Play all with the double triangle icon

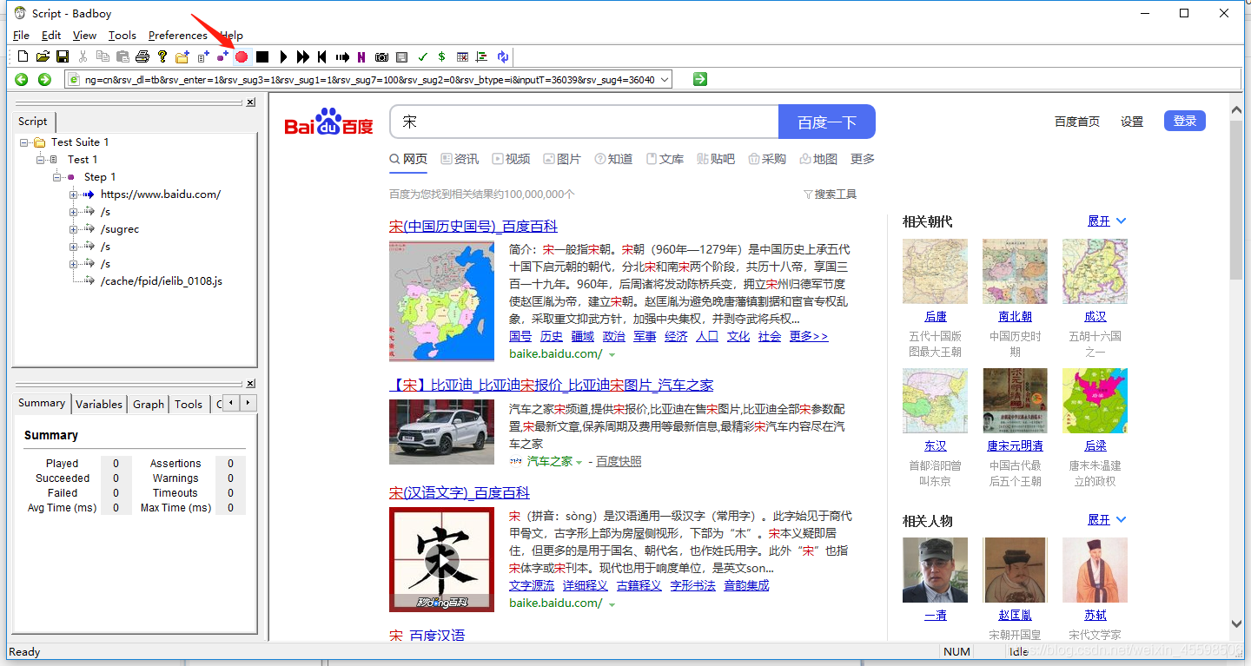coord(302,56)
